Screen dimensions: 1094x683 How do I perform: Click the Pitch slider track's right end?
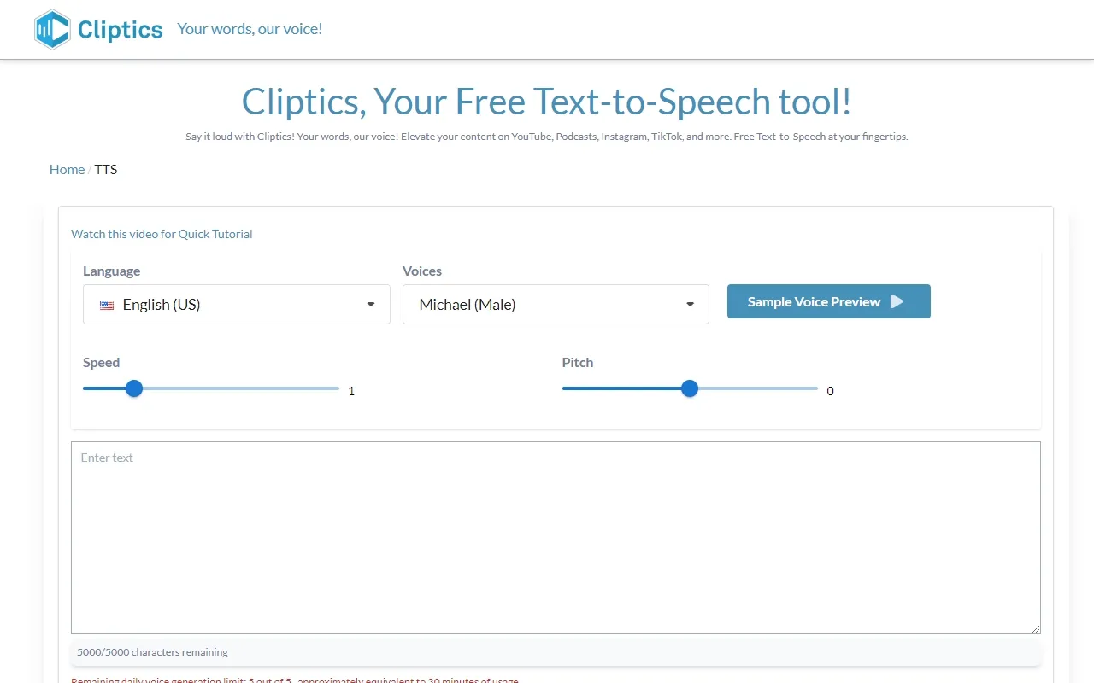(815, 388)
